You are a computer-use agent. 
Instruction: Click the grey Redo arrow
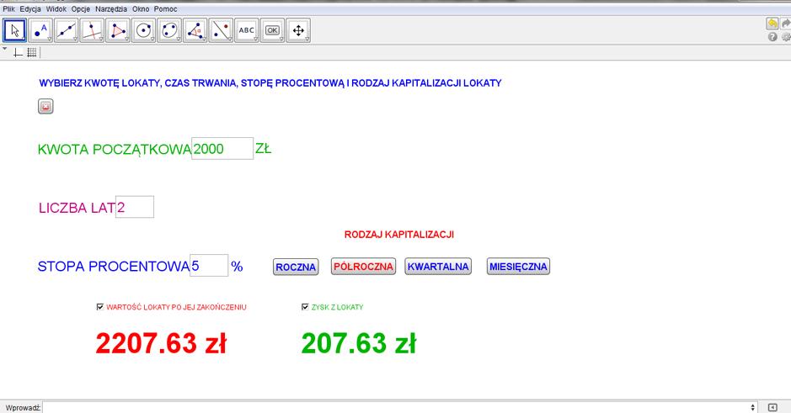point(786,24)
